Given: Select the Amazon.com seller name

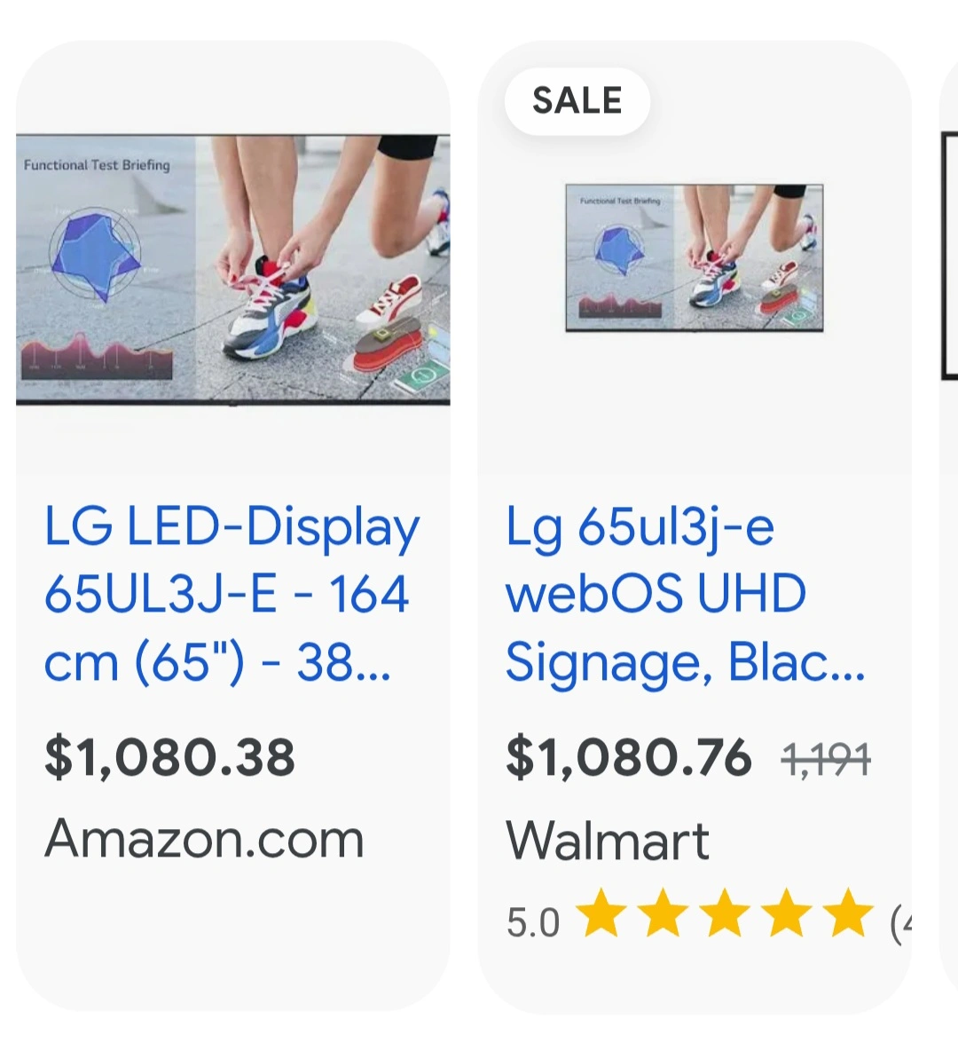Looking at the screenshot, I should 204,839.
